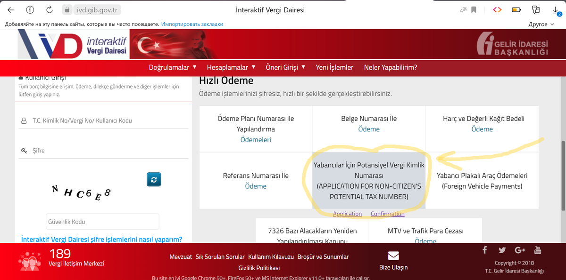Click the envelope Bize Ulaşın icon
This screenshot has height=280, width=566.
click(x=393, y=256)
